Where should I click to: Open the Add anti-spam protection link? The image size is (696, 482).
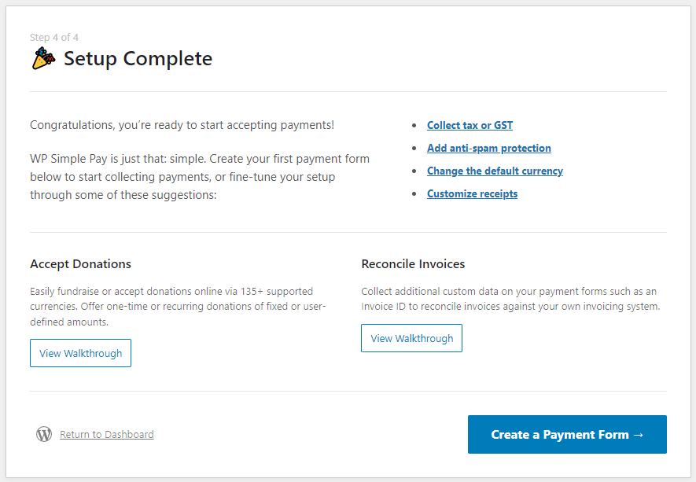[x=488, y=148]
